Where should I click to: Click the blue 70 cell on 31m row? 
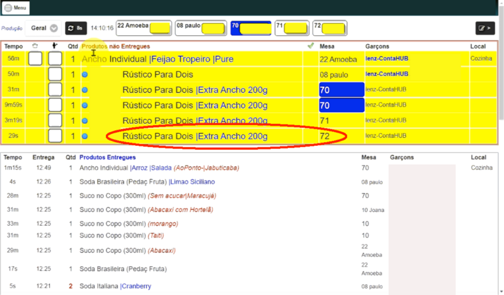click(x=341, y=89)
